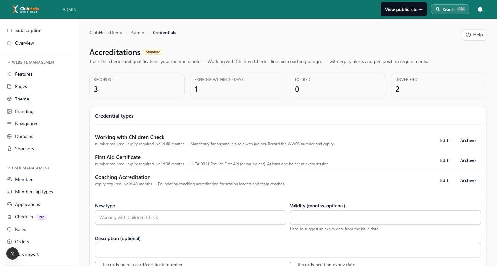Archive First Aid Certificate type

pos(468,160)
